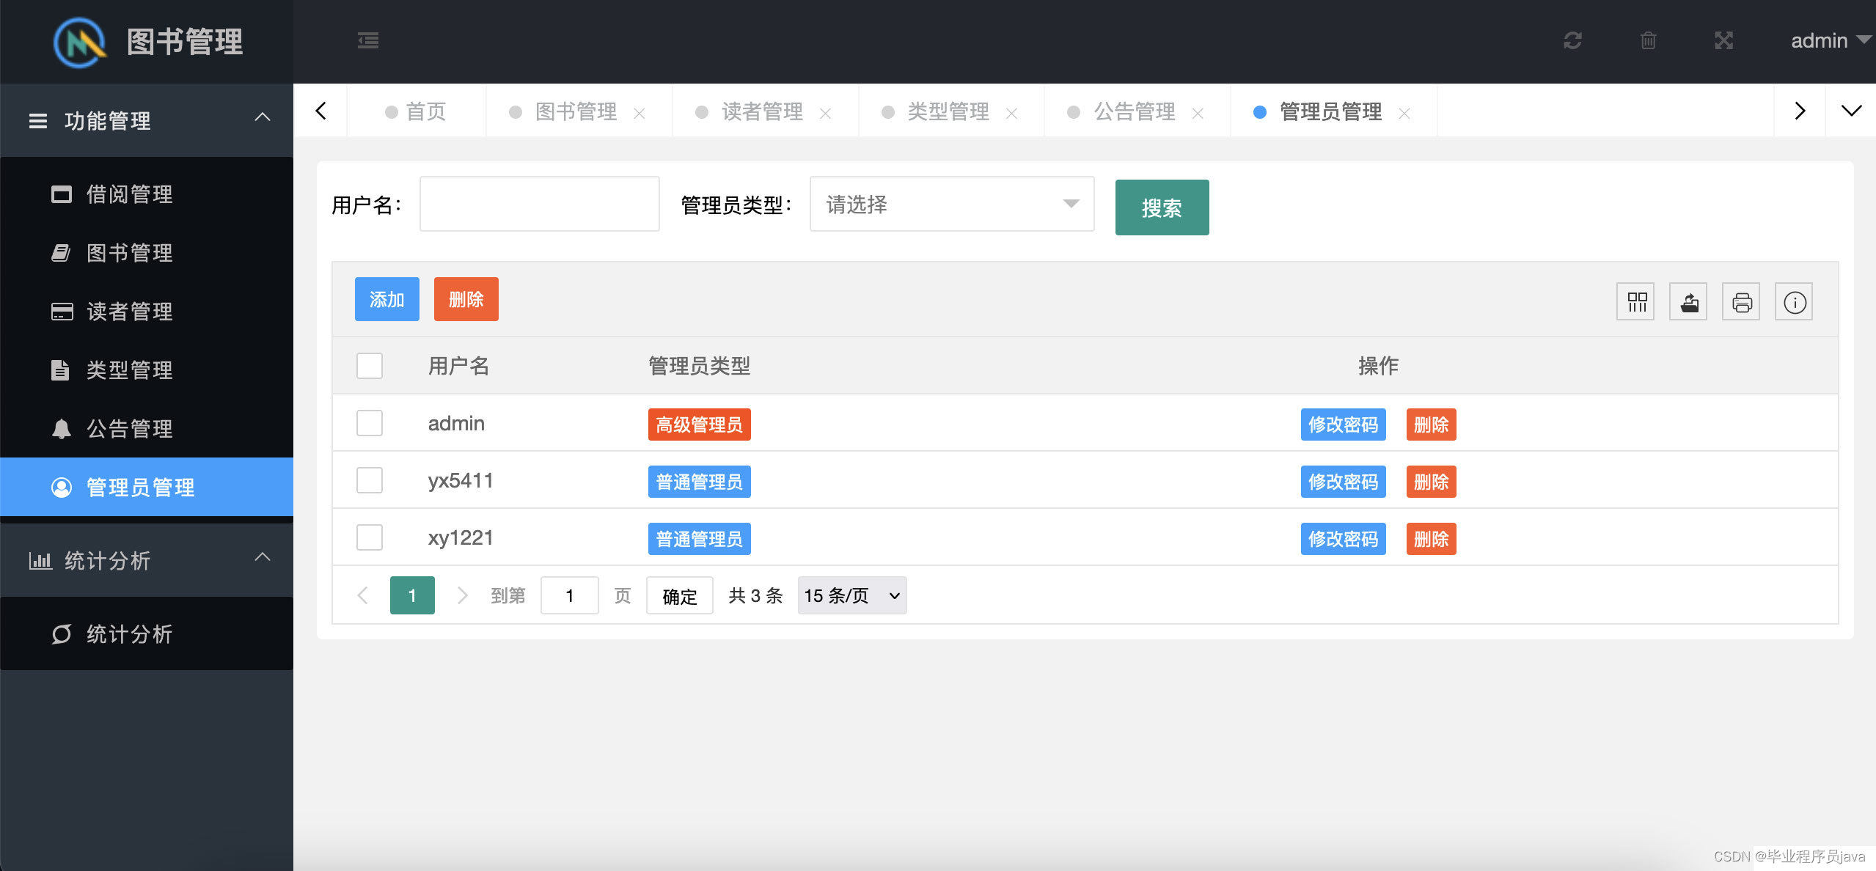The image size is (1876, 871).
Task: Check the xy1221 row checkbox
Action: point(370,537)
